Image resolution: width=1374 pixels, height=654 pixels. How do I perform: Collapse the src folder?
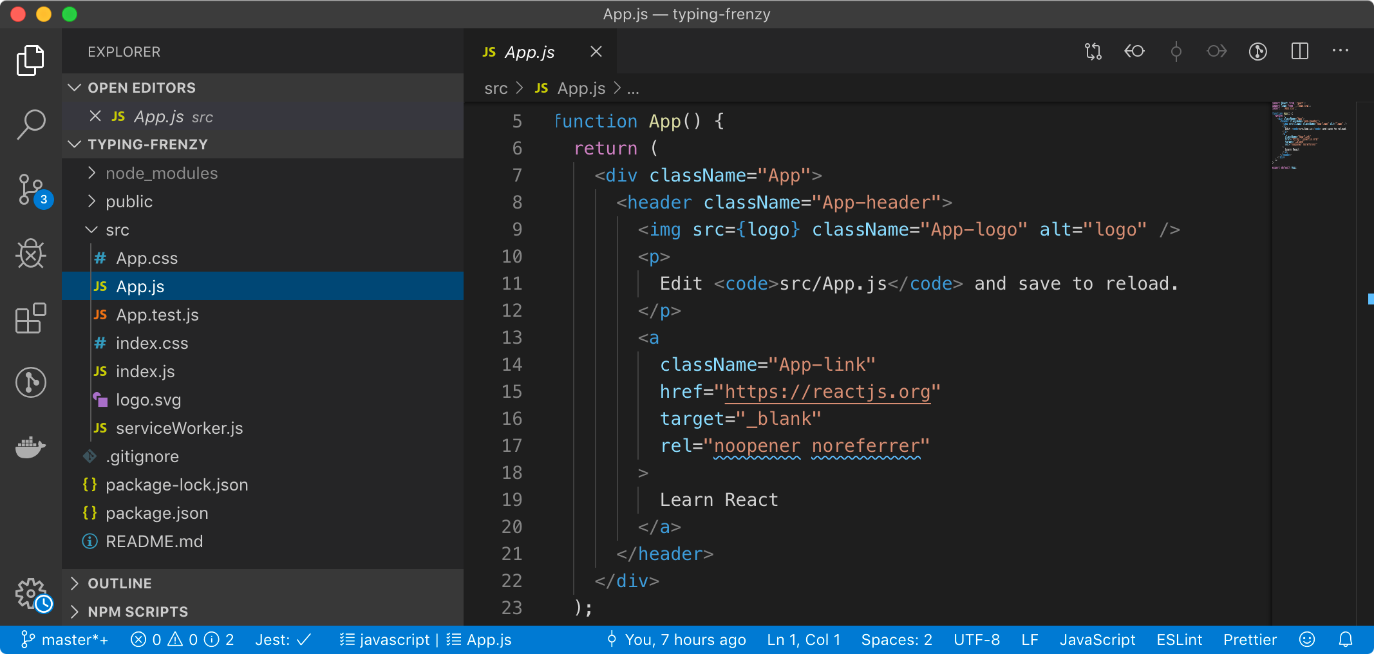click(x=263, y=229)
